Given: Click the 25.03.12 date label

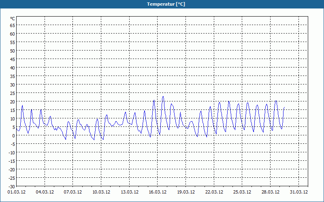Looking at the screenshot, I should (242, 192).
